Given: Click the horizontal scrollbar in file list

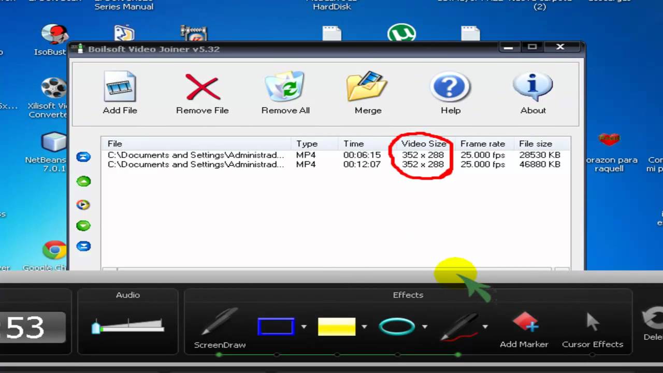Looking at the screenshot, I should (336, 269).
